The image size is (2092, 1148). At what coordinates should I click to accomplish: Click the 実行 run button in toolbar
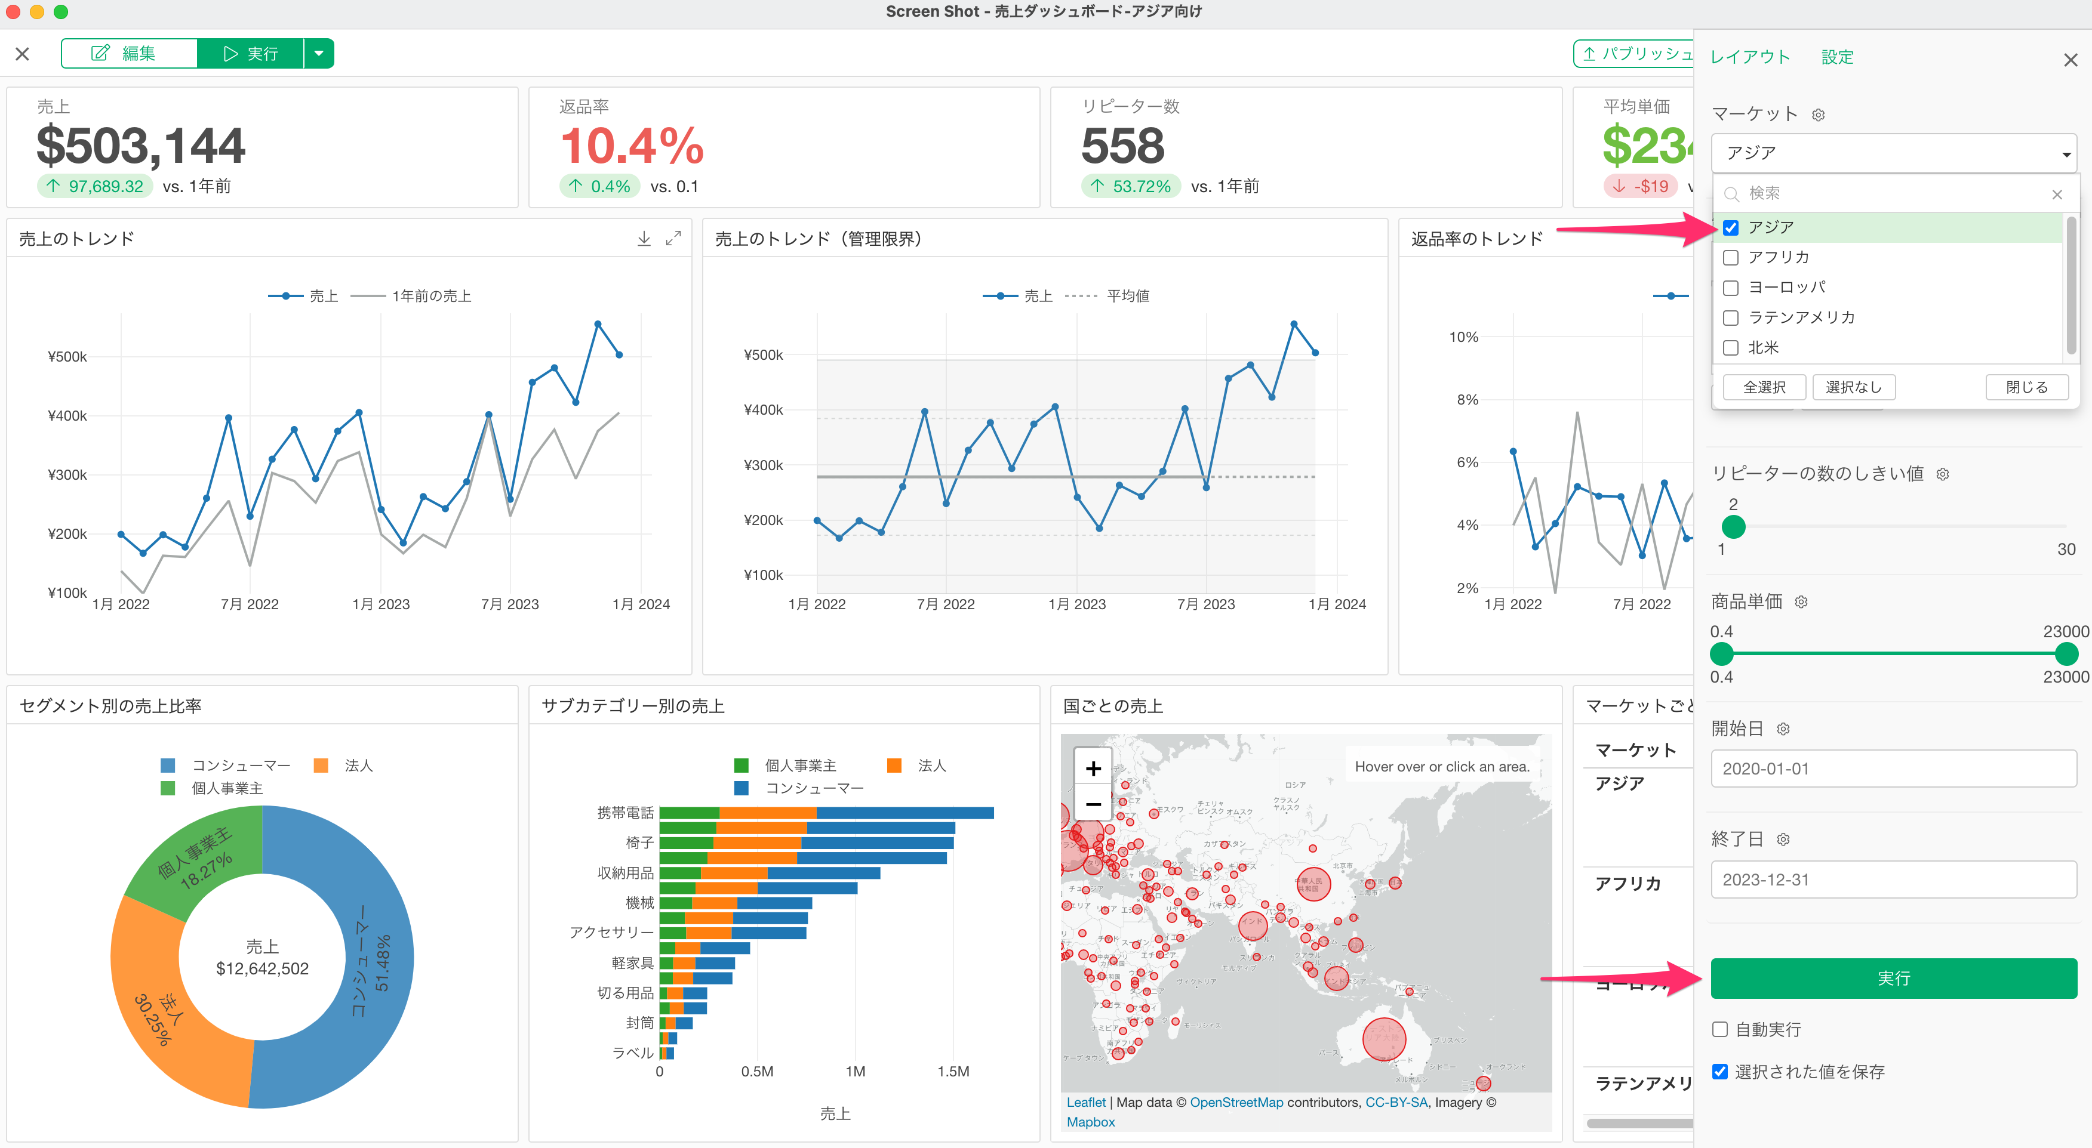pos(250,54)
